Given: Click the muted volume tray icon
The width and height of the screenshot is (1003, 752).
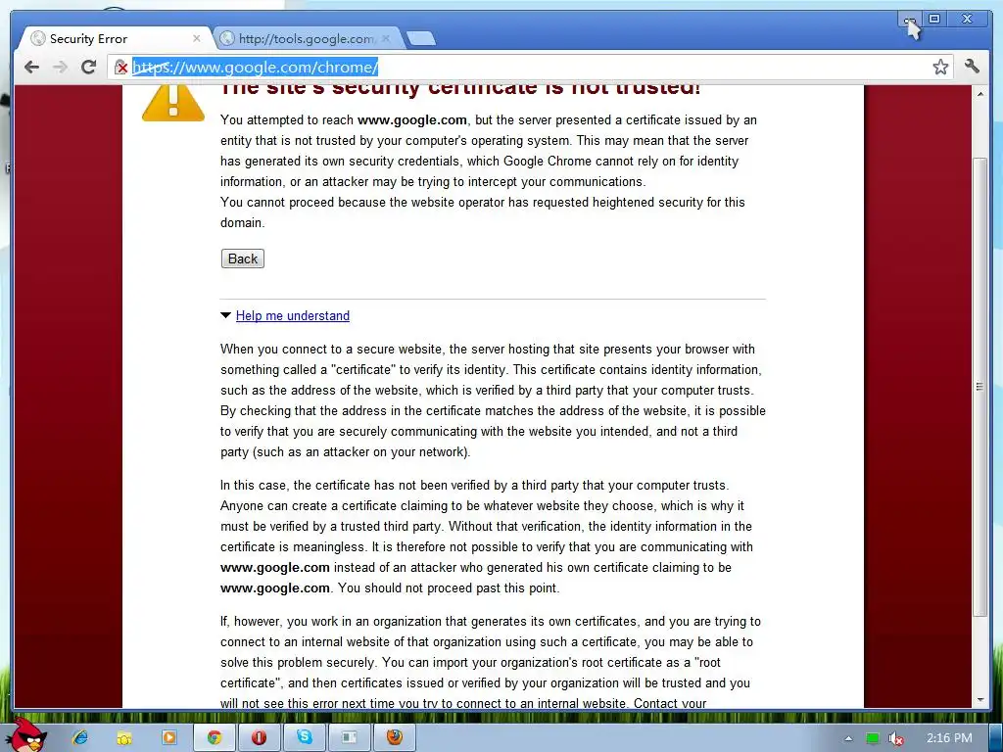Looking at the screenshot, I should 897,738.
